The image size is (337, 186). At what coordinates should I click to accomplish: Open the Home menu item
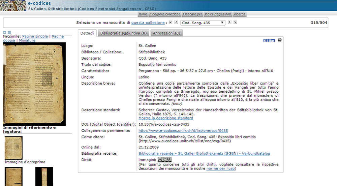click(x=143, y=14)
